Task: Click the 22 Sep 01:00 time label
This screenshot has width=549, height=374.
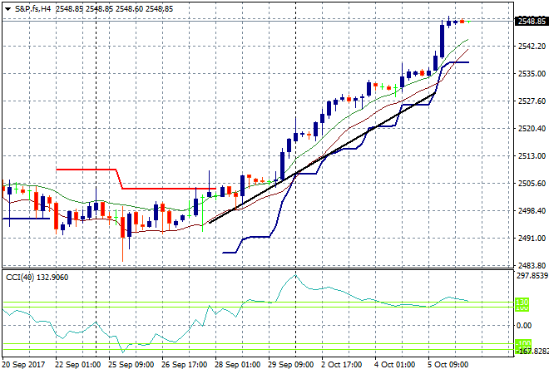Action: point(77,365)
